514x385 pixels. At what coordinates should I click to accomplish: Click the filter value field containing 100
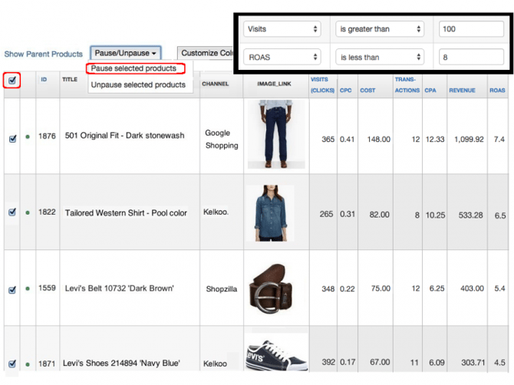470,29
